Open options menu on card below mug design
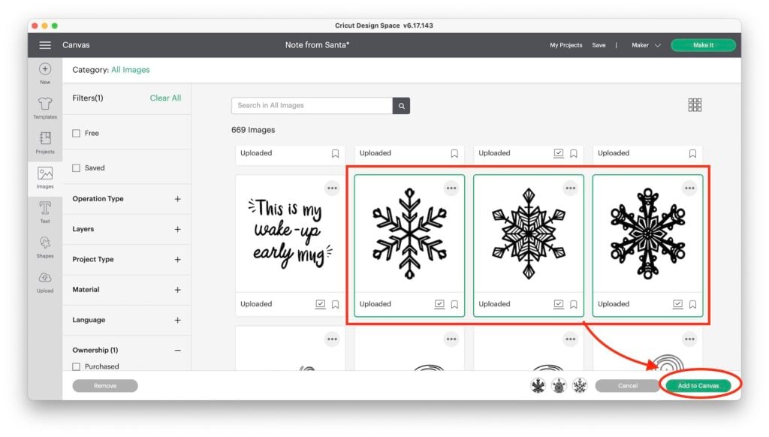 pyautogui.click(x=332, y=339)
